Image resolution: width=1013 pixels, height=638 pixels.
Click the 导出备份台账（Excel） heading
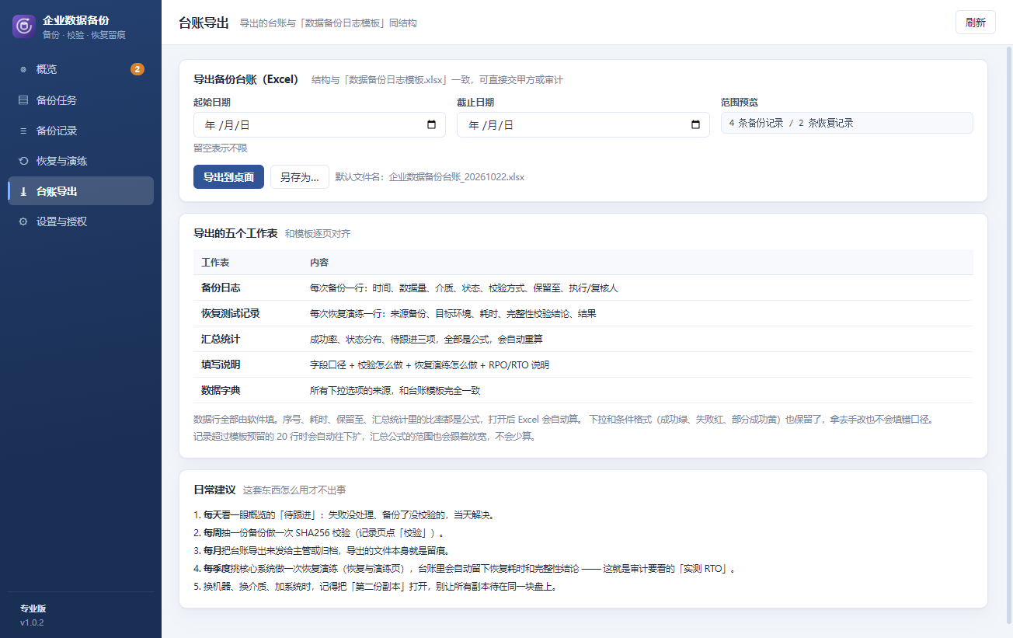[x=246, y=79]
